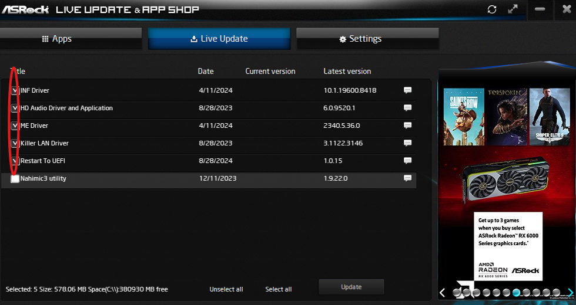This screenshot has width=576, height=305.
Task: Uncheck the ME Driver checkbox
Action: point(15,126)
